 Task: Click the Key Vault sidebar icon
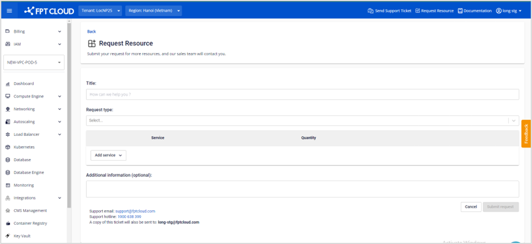pyautogui.click(x=8, y=236)
